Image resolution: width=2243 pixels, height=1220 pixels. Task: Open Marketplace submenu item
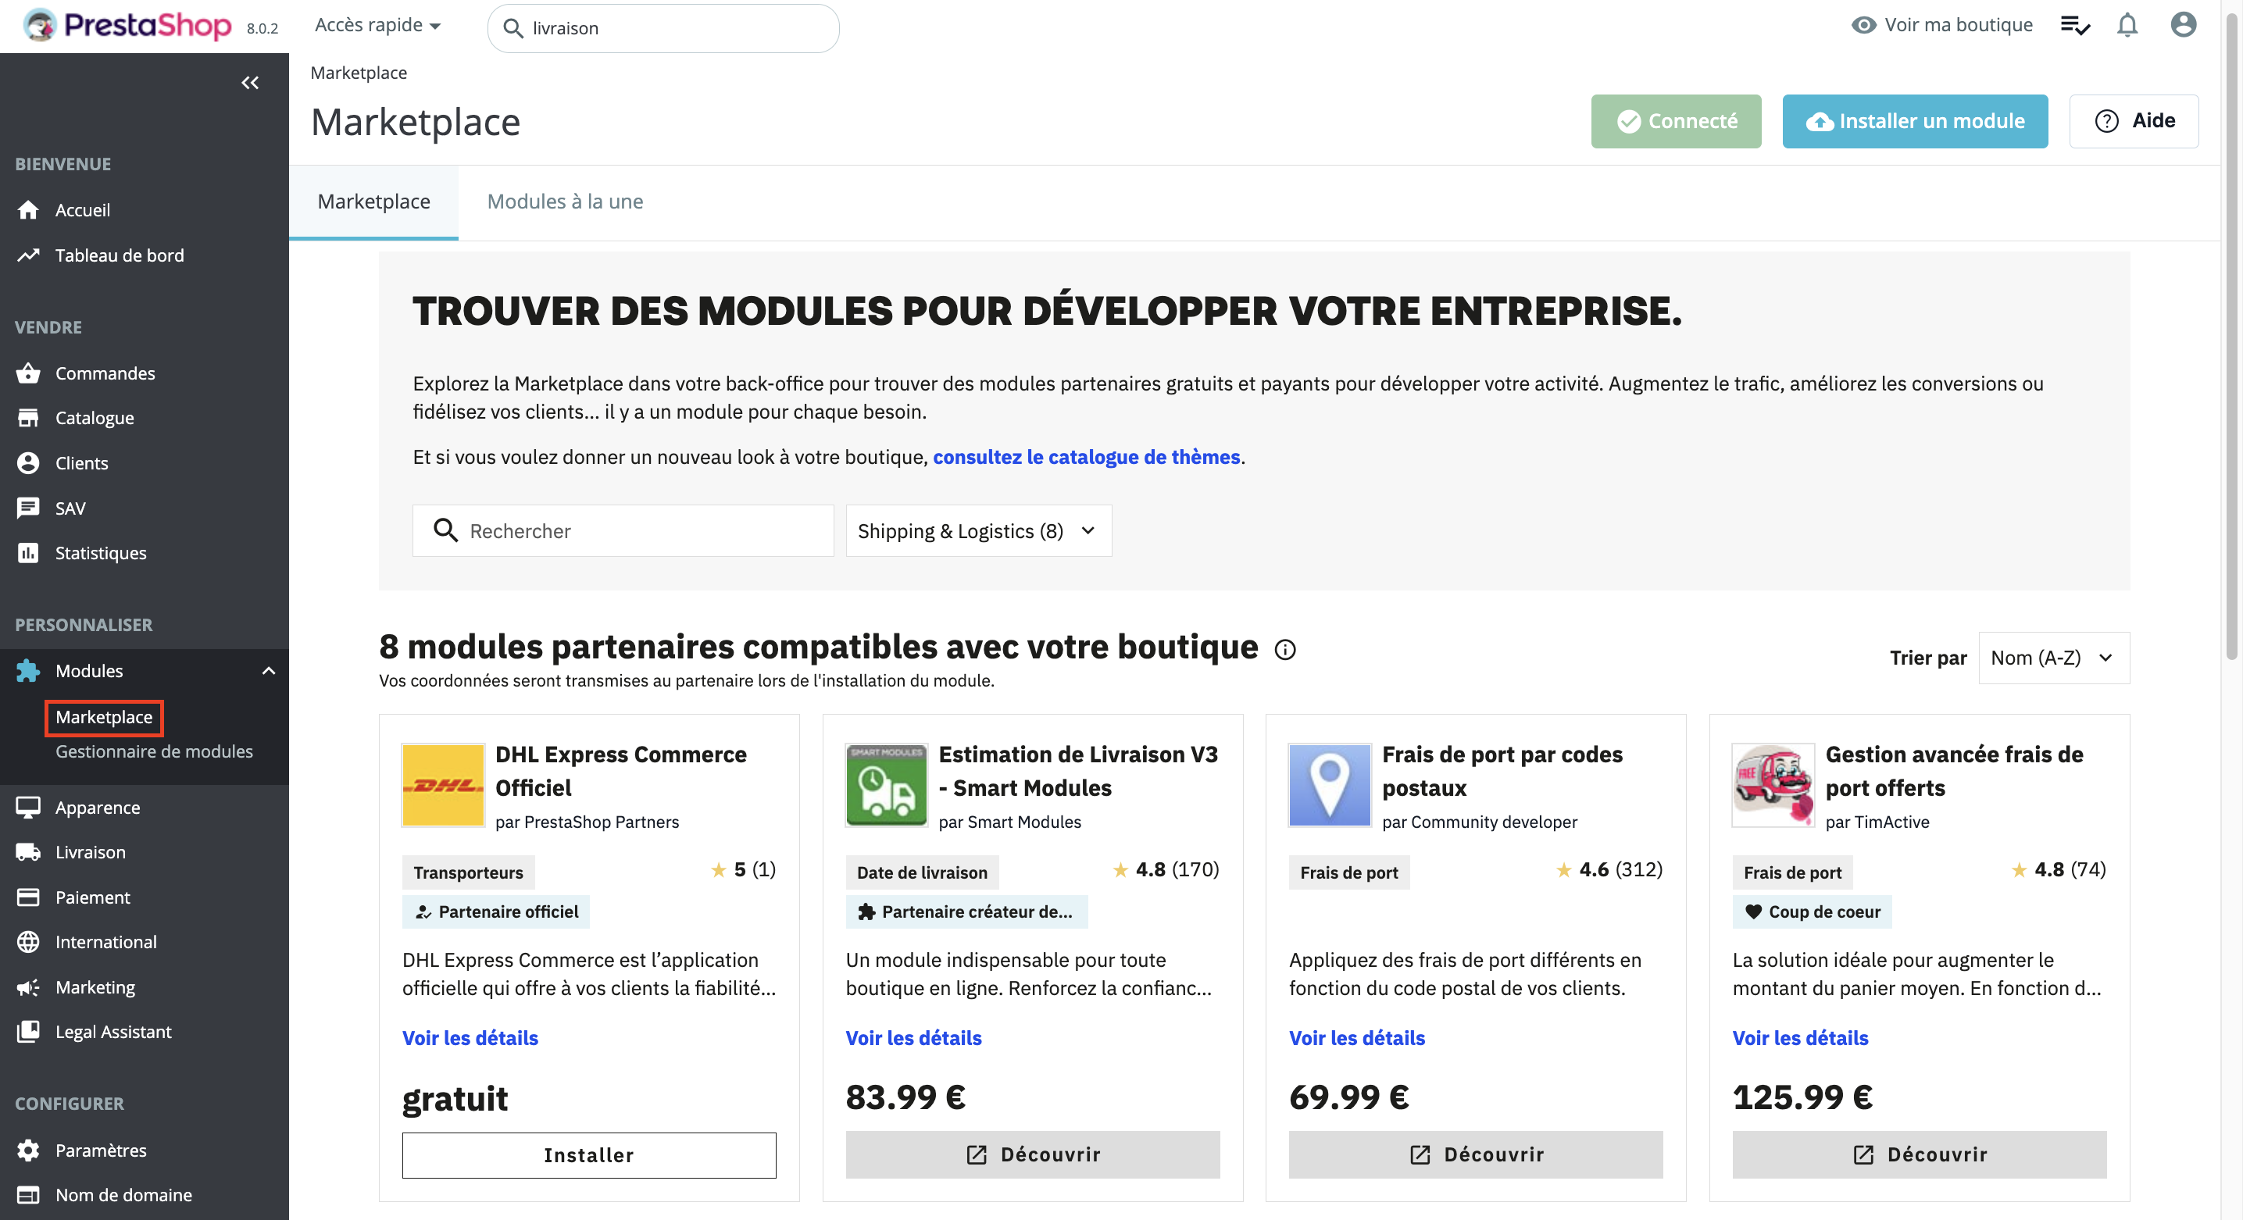[x=104, y=717]
